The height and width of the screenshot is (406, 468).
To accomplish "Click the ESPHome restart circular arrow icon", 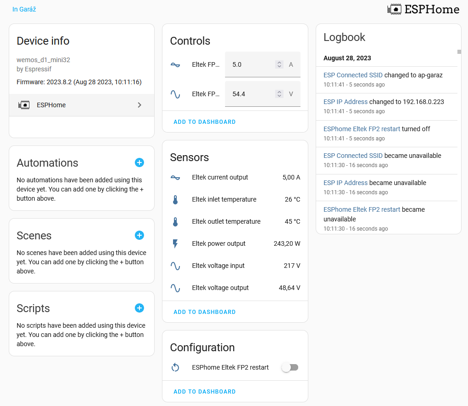I will tap(175, 367).
